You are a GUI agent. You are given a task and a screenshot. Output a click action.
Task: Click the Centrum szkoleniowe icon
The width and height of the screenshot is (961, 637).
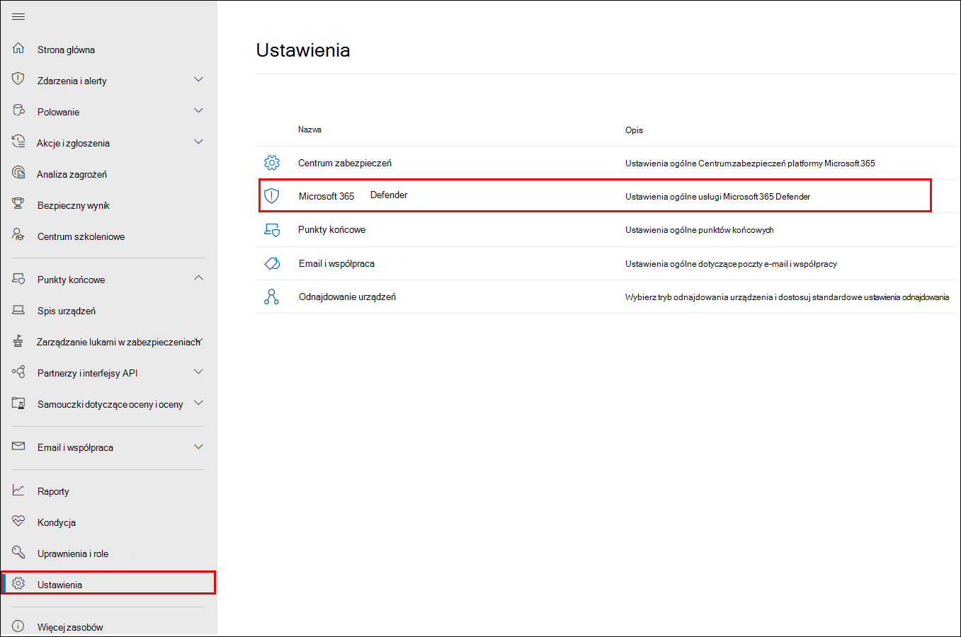18,235
